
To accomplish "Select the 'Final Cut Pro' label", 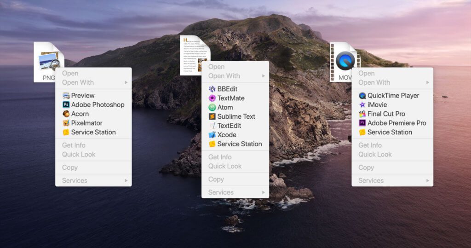I will click(386, 114).
